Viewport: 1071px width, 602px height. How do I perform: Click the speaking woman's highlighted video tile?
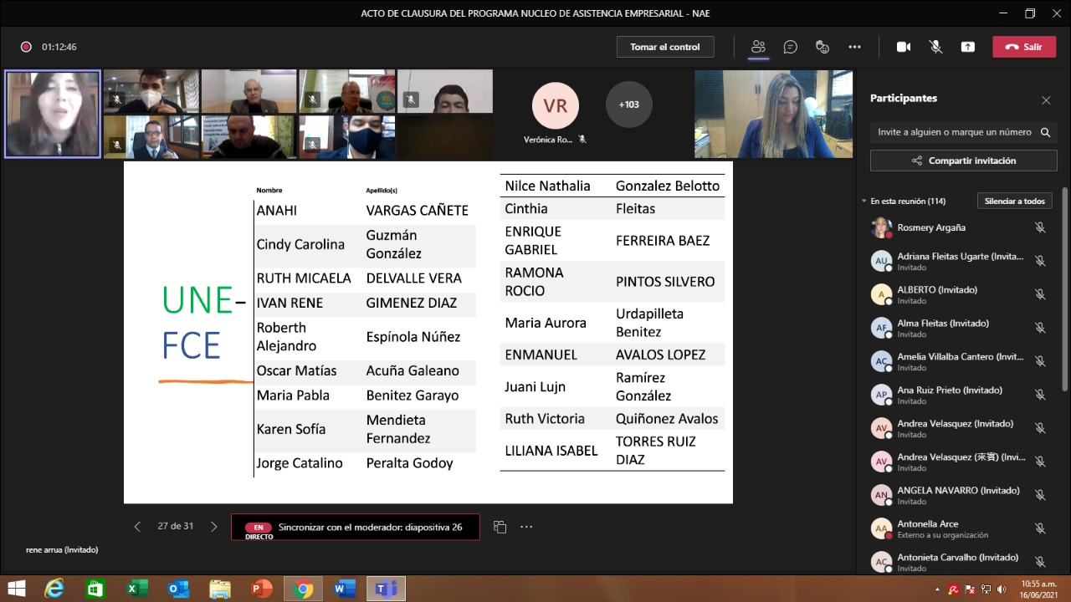(52, 114)
